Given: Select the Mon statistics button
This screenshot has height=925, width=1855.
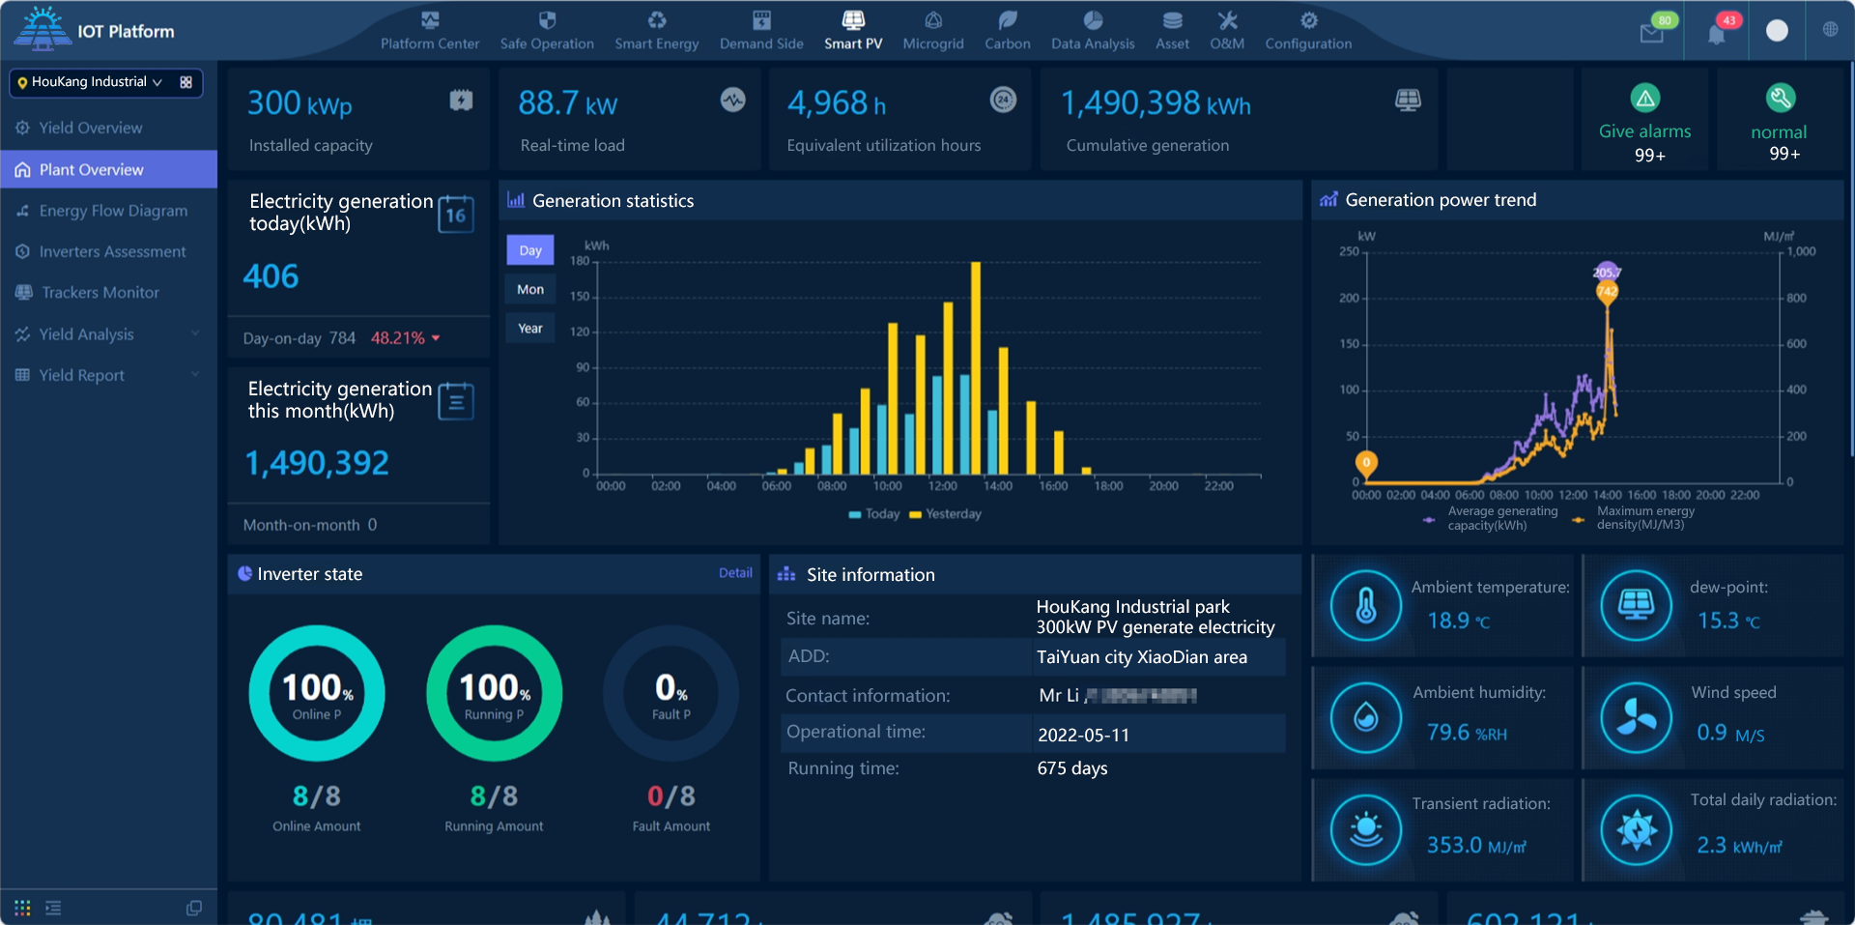Looking at the screenshot, I should click(530, 289).
